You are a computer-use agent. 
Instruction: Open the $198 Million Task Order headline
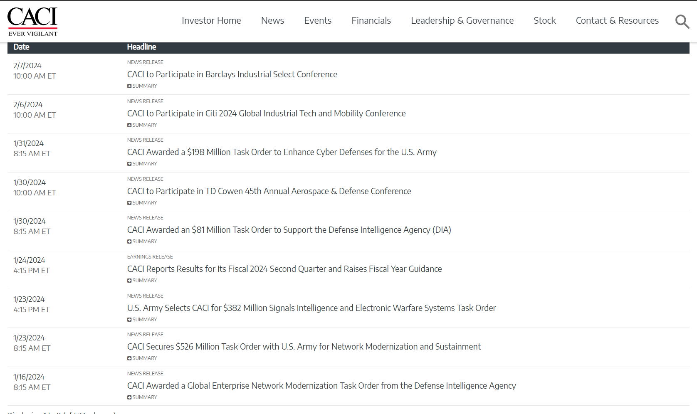point(282,152)
